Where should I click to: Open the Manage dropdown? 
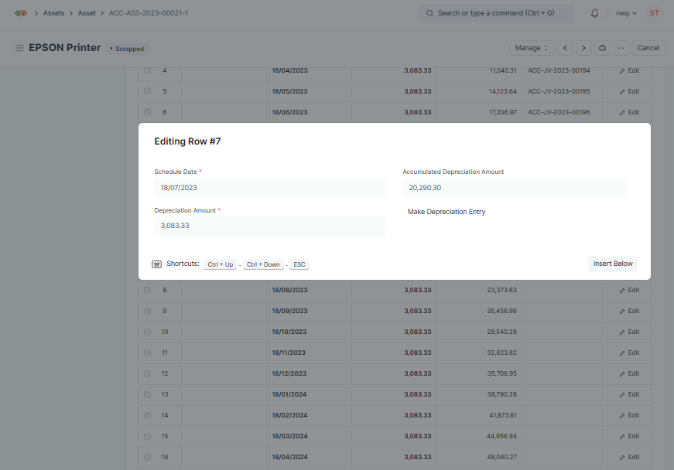[532, 47]
